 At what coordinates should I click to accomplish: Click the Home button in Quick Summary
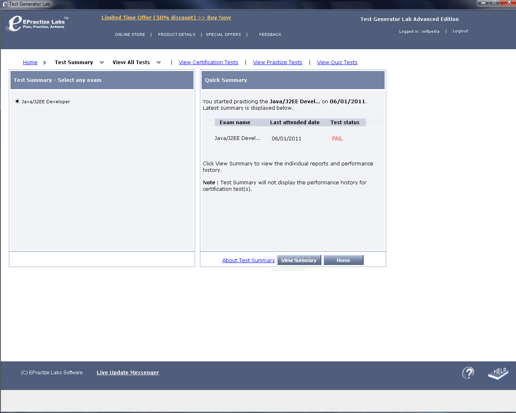pos(343,260)
